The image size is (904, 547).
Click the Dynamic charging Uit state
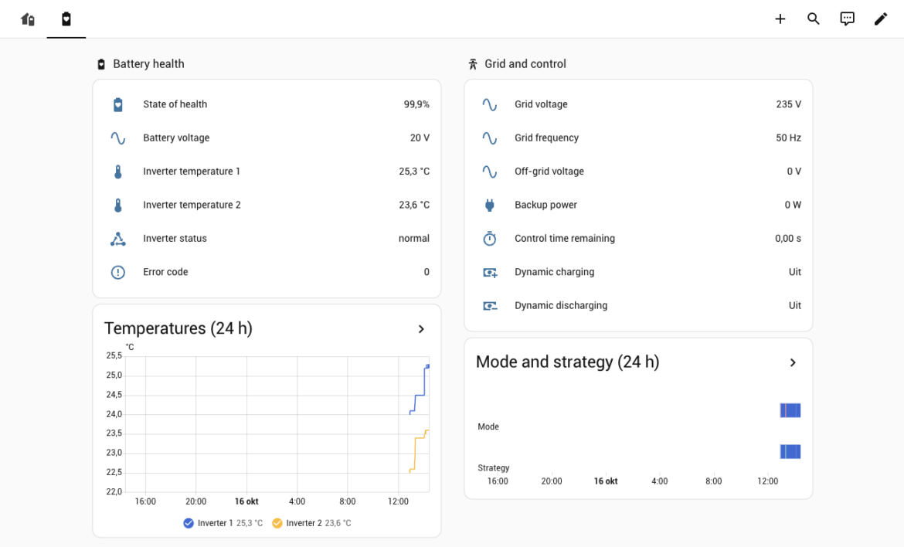pyautogui.click(x=795, y=271)
